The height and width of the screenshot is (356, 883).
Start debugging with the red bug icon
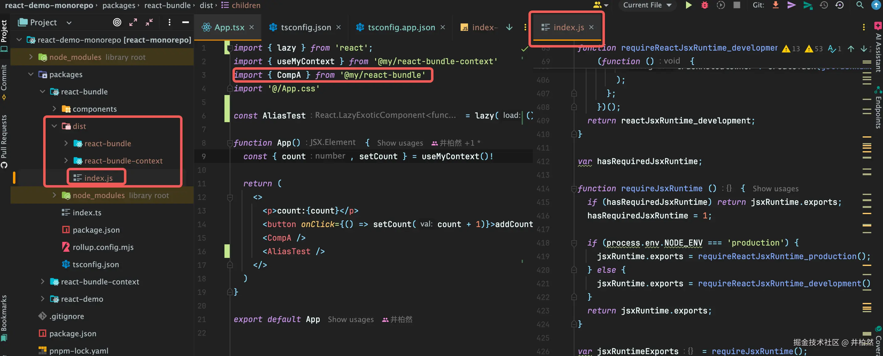tap(704, 5)
